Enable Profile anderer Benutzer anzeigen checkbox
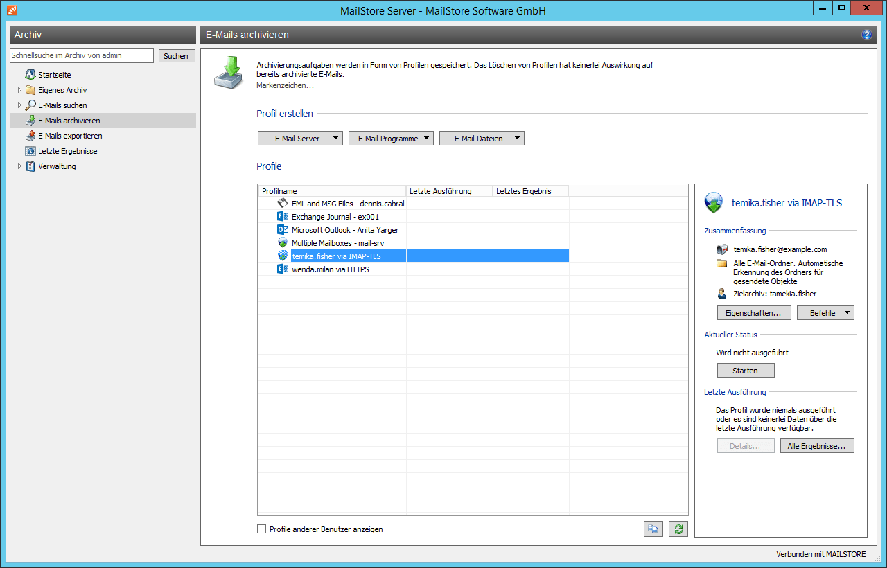The width and height of the screenshot is (887, 568). [x=262, y=529]
